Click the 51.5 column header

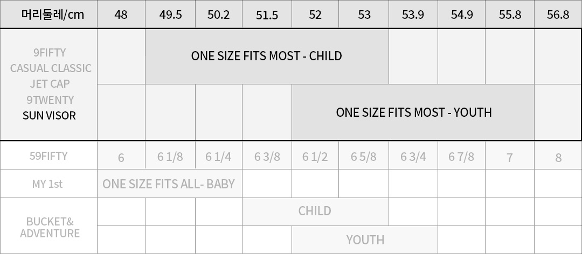pyautogui.click(x=267, y=14)
